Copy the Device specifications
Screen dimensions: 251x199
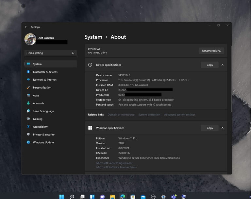(210, 65)
